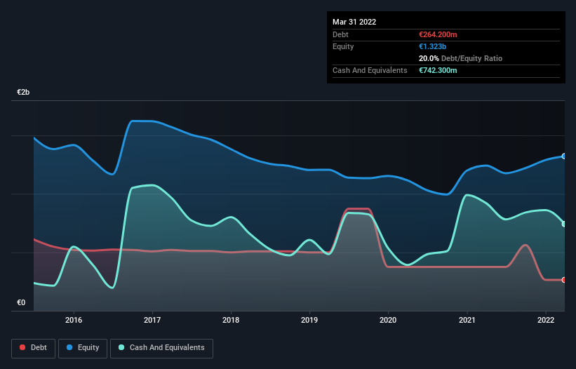Viewport: 576px width, 369px height.
Task: Click the €0 y-axis label
Action: click(21, 302)
